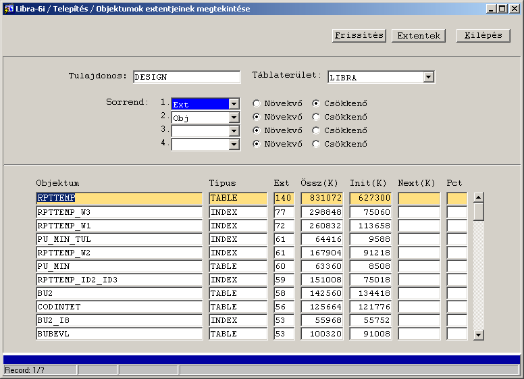Open the Extentek button
Screen dimensions: 524x379
tap(419, 35)
